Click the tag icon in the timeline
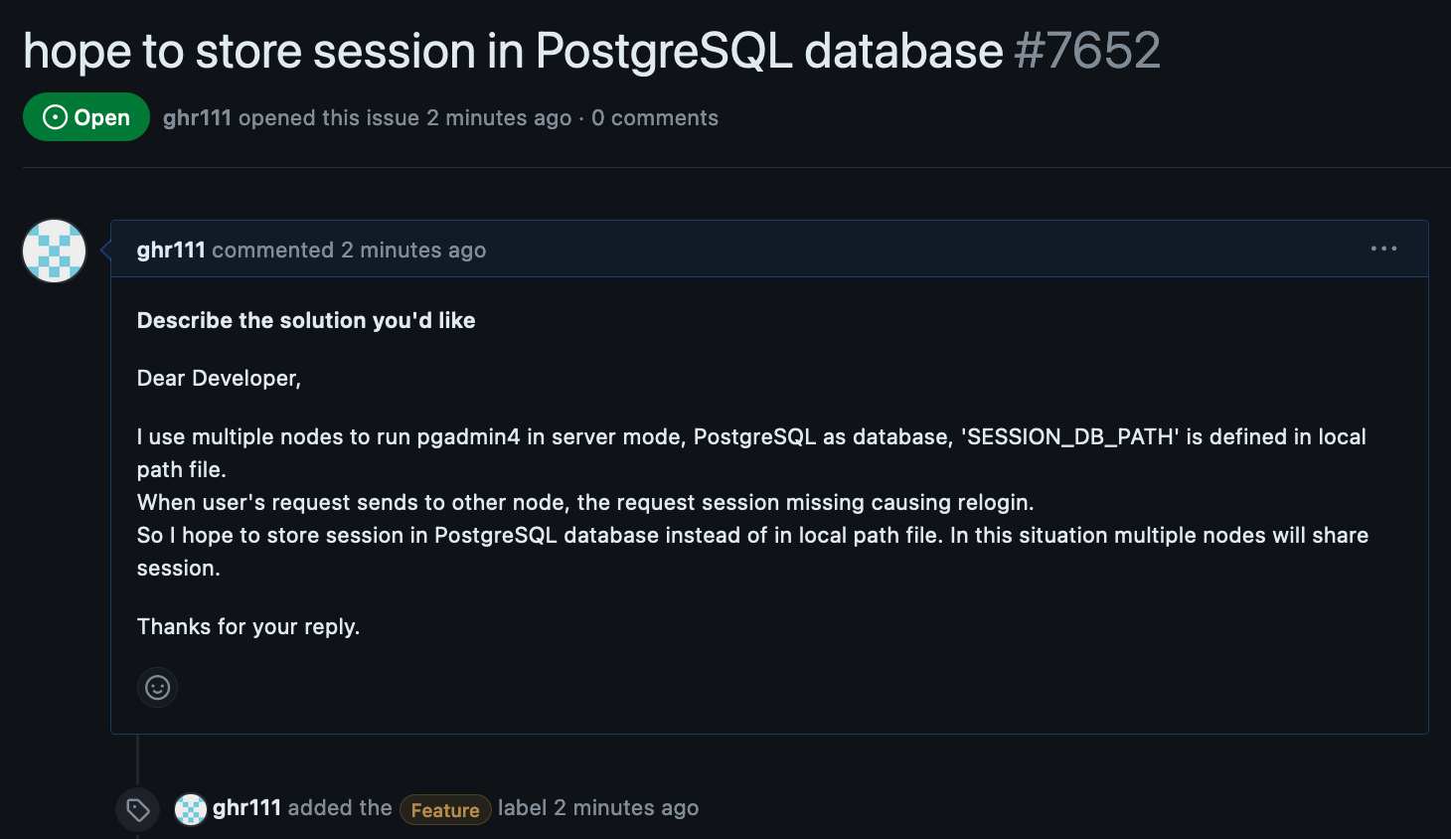Viewport: 1451px width, 839px height. [x=138, y=809]
